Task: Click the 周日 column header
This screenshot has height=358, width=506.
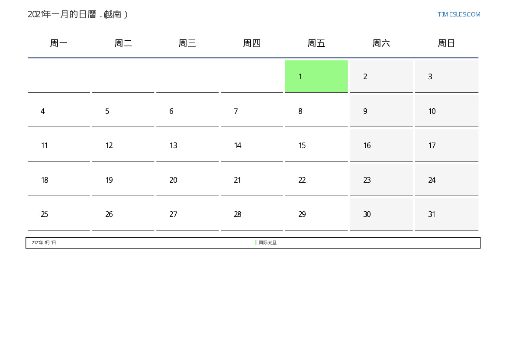Action: [446, 43]
